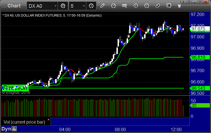The height and width of the screenshot is (133, 211).
Task: Click the link windows icon
Action: [x=158, y=6]
